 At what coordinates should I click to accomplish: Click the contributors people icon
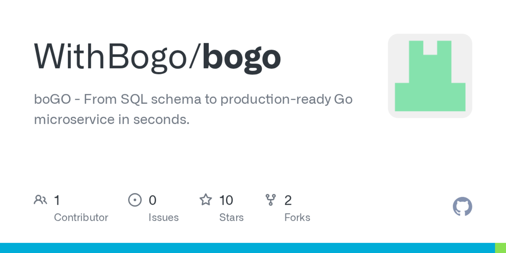[40, 200]
